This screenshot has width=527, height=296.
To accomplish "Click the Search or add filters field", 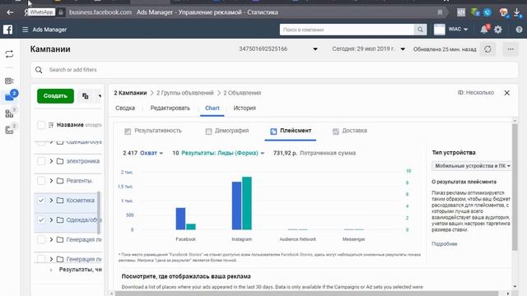I will click(274, 70).
